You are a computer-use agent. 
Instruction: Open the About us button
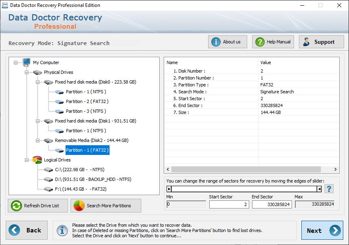coord(228,42)
